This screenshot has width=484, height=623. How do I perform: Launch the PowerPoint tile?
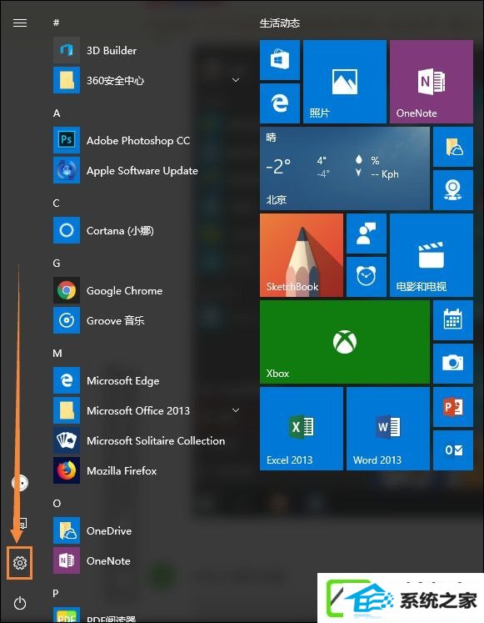[x=453, y=407]
